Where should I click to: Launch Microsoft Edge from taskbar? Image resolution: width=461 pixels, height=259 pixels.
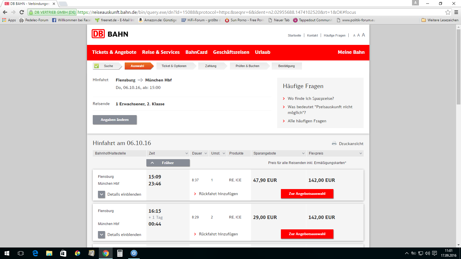click(35, 253)
